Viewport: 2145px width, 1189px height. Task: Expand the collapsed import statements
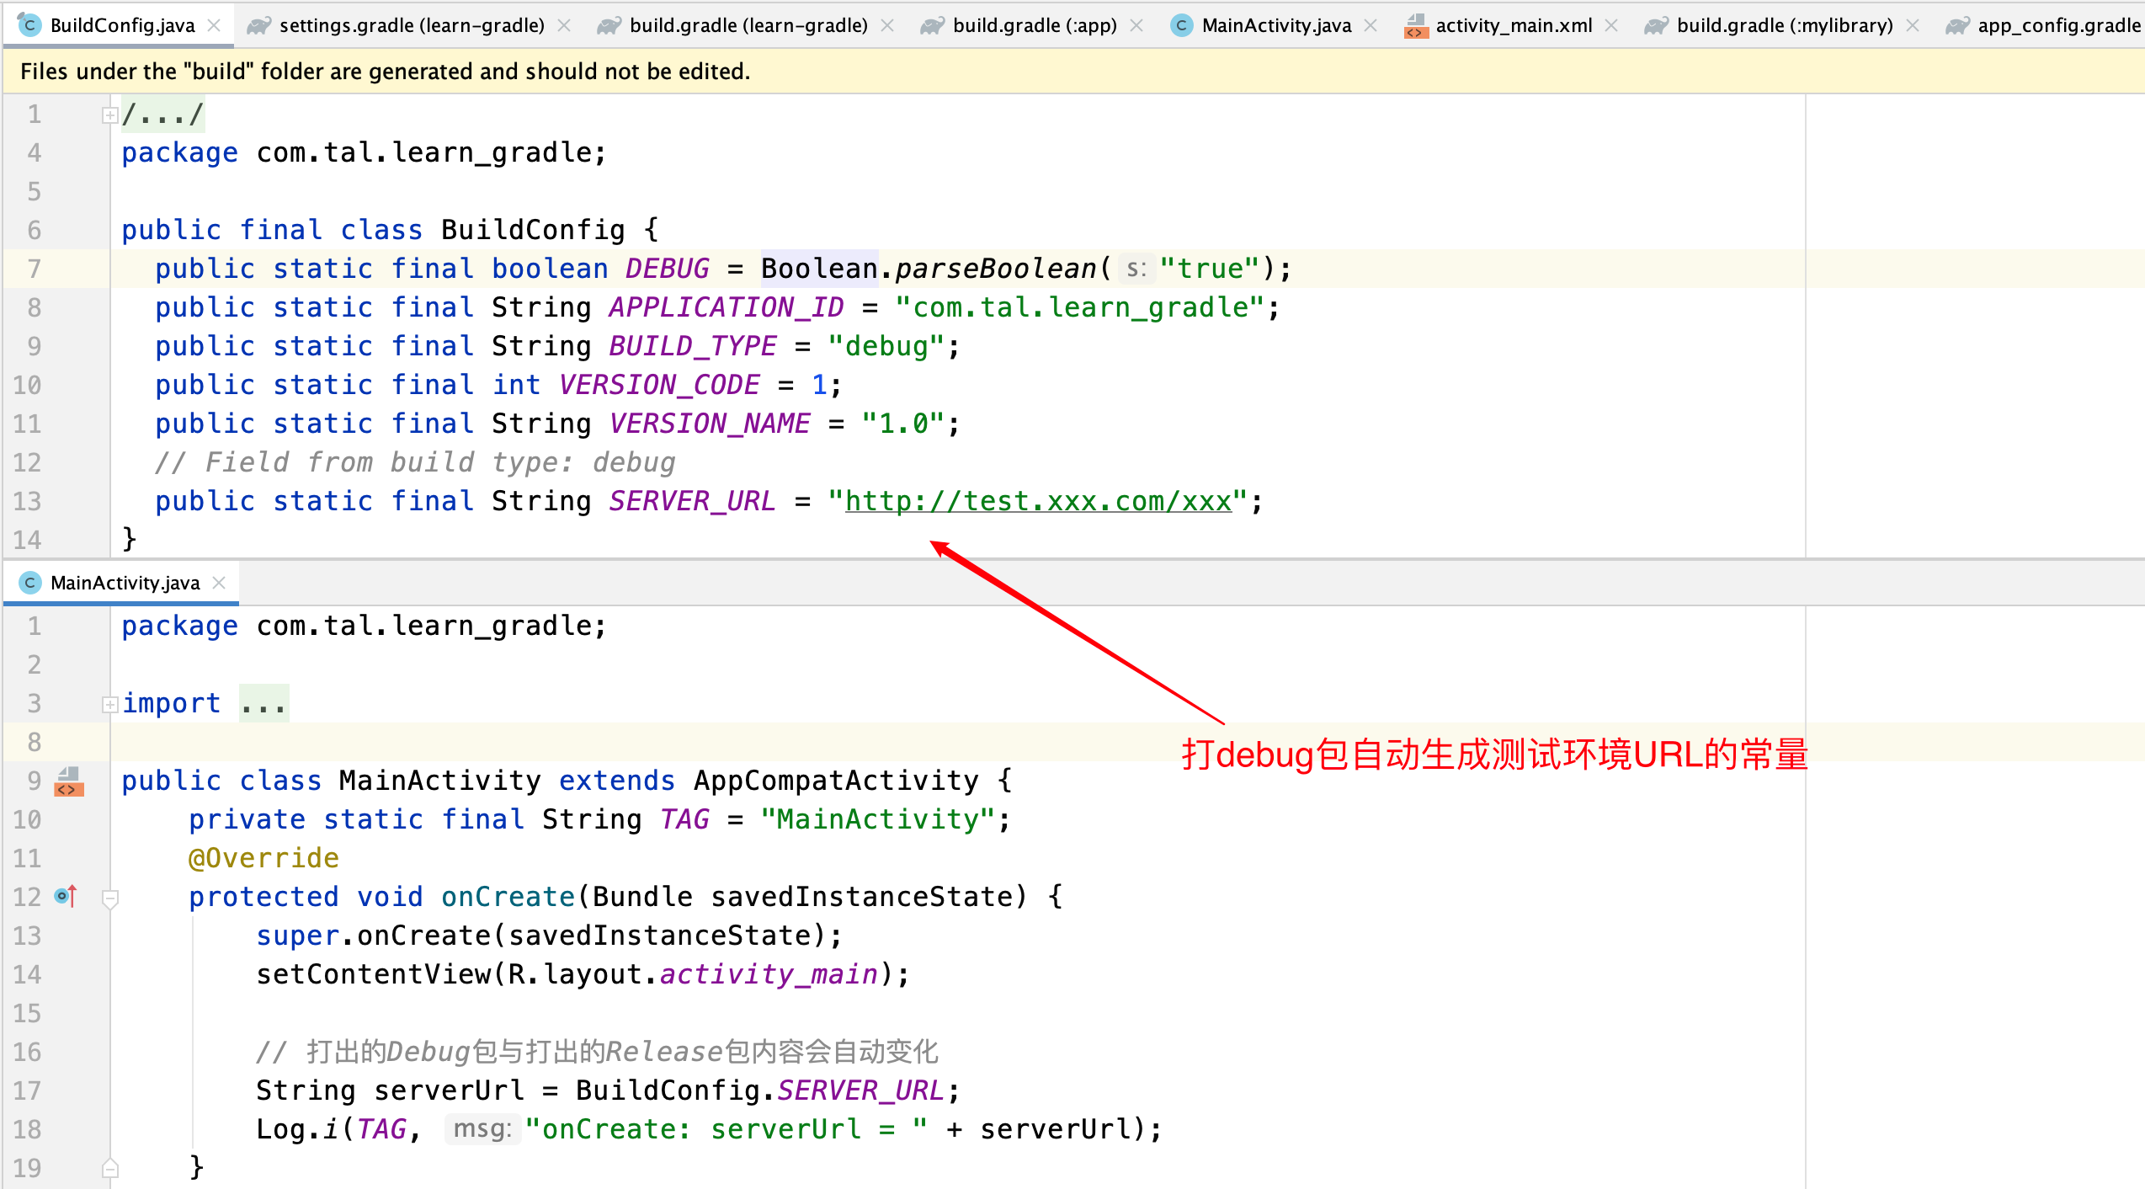(109, 704)
